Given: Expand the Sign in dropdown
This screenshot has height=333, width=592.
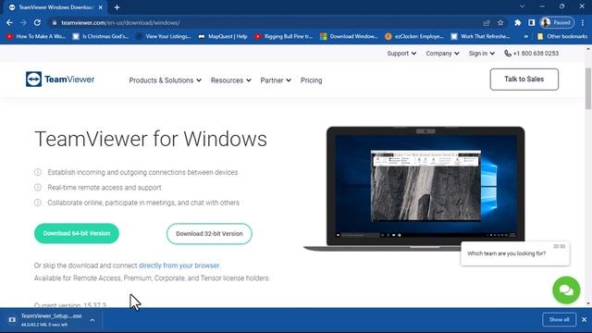Looking at the screenshot, I should pos(481,54).
